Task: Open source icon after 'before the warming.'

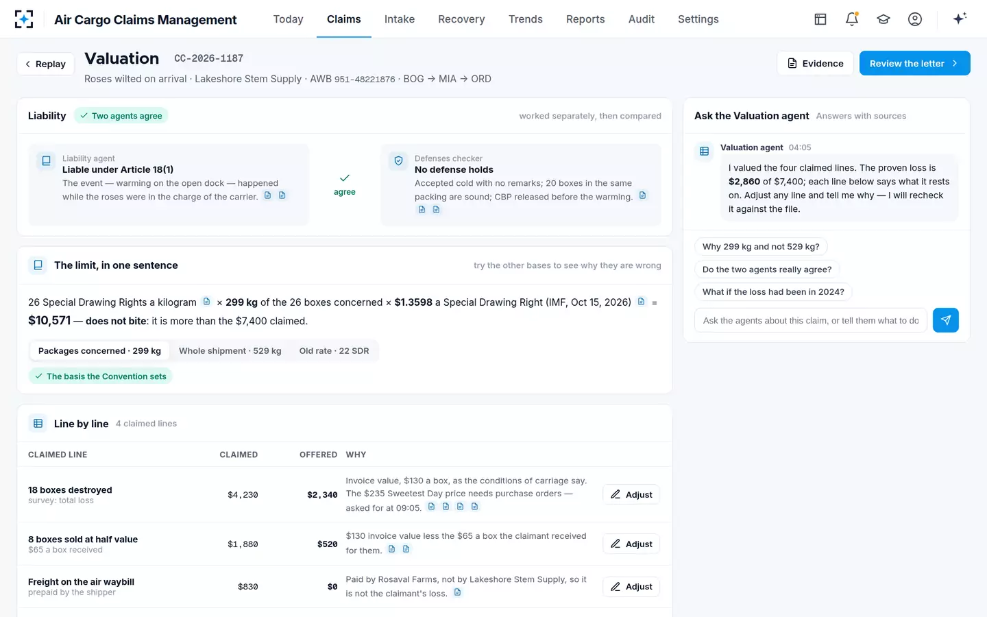Action: coord(643,195)
